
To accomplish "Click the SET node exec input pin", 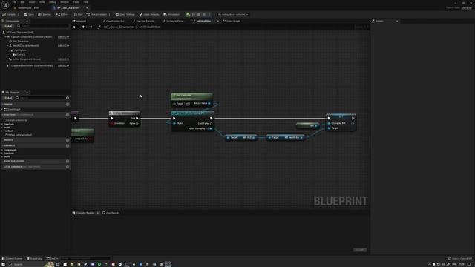I will tap(329, 119).
